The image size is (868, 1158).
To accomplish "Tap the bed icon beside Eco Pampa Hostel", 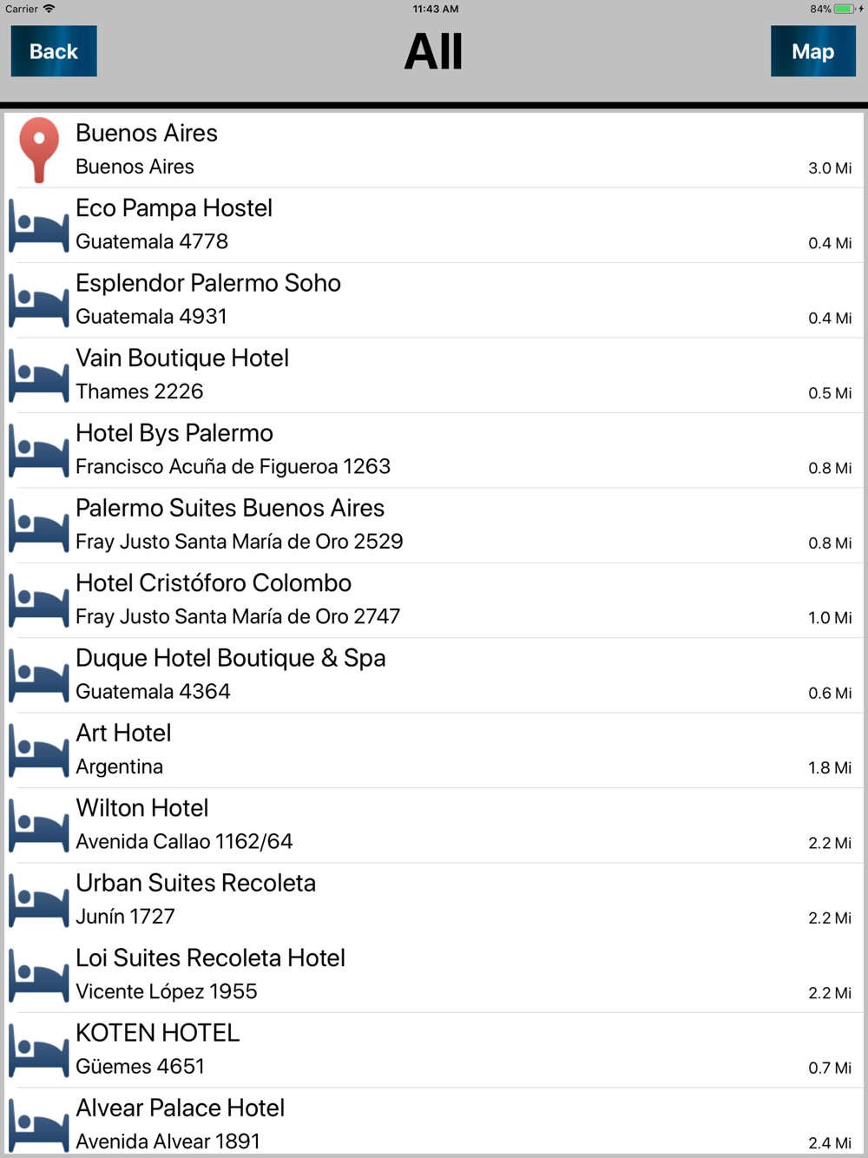I will [38, 226].
